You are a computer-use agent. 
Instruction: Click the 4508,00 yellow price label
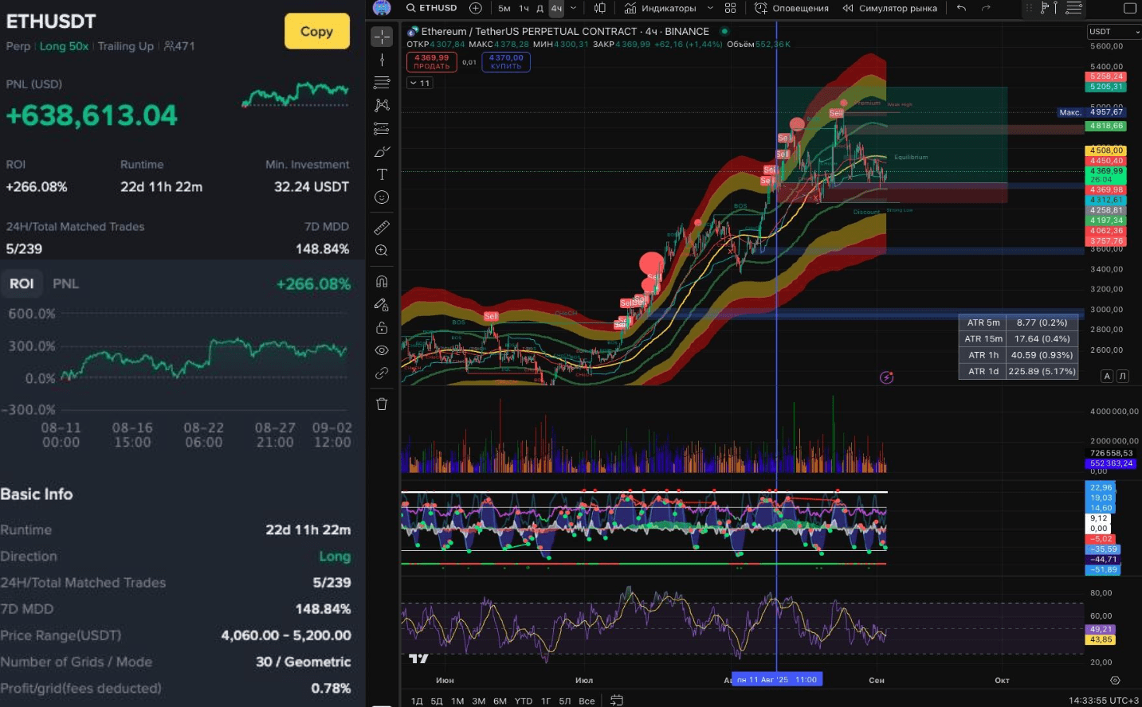pyautogui.click(x=1106, y=150)
